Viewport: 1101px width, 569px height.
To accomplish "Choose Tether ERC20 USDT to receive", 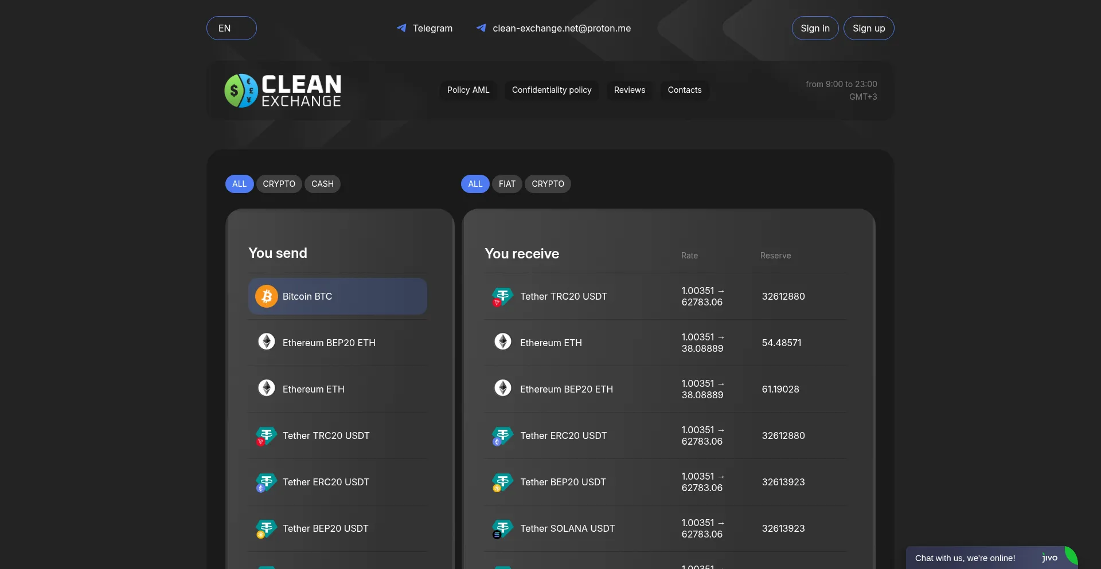I will [x=665, y=435].
